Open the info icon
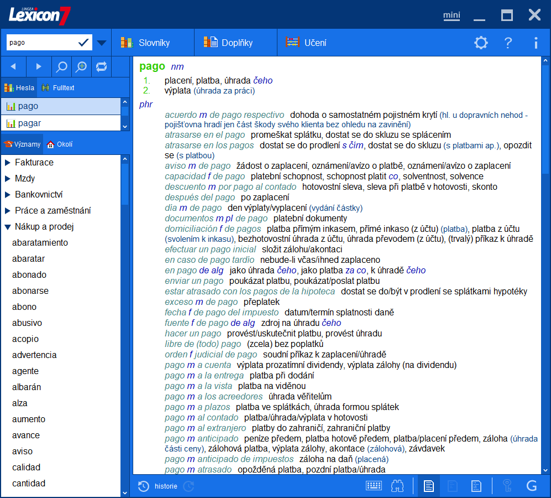This screenshot has width=551, height=498. click(536, 43)
